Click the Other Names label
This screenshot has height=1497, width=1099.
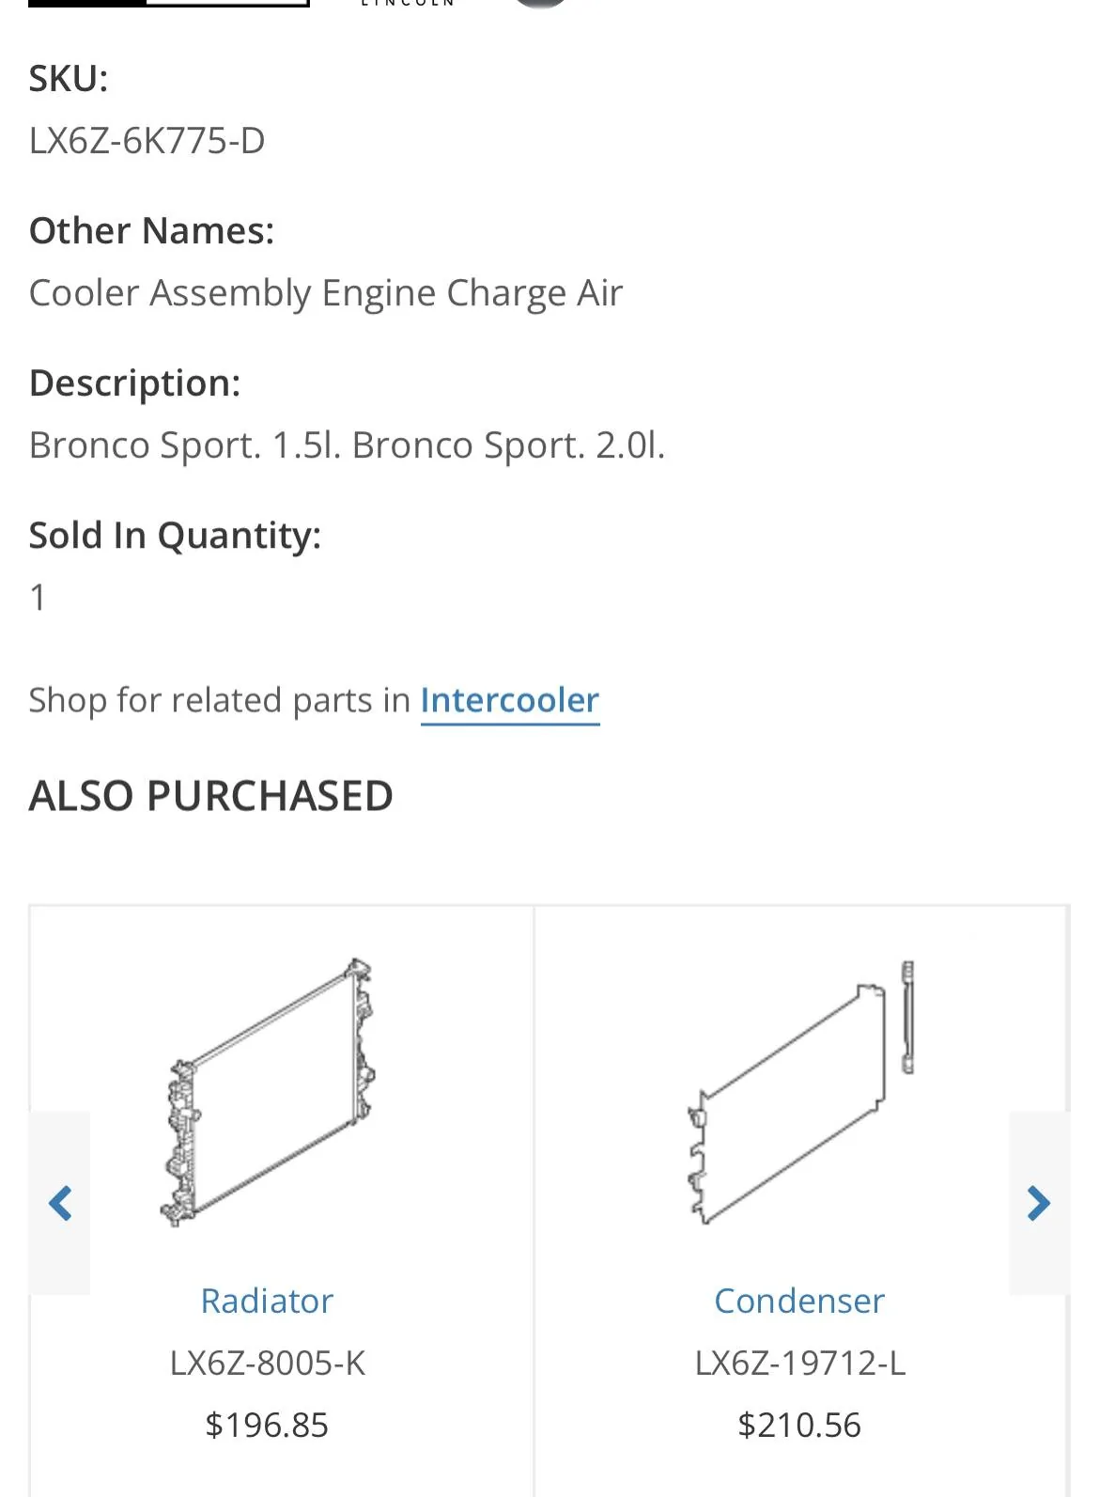tap(151, 231)
